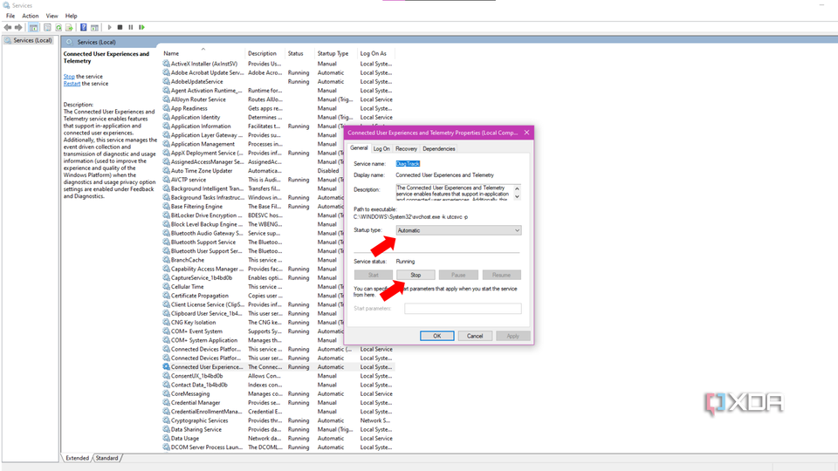Sort by the Startup Type column header
The height and width of the screenshot is (471, 838).
pos(336,53)
